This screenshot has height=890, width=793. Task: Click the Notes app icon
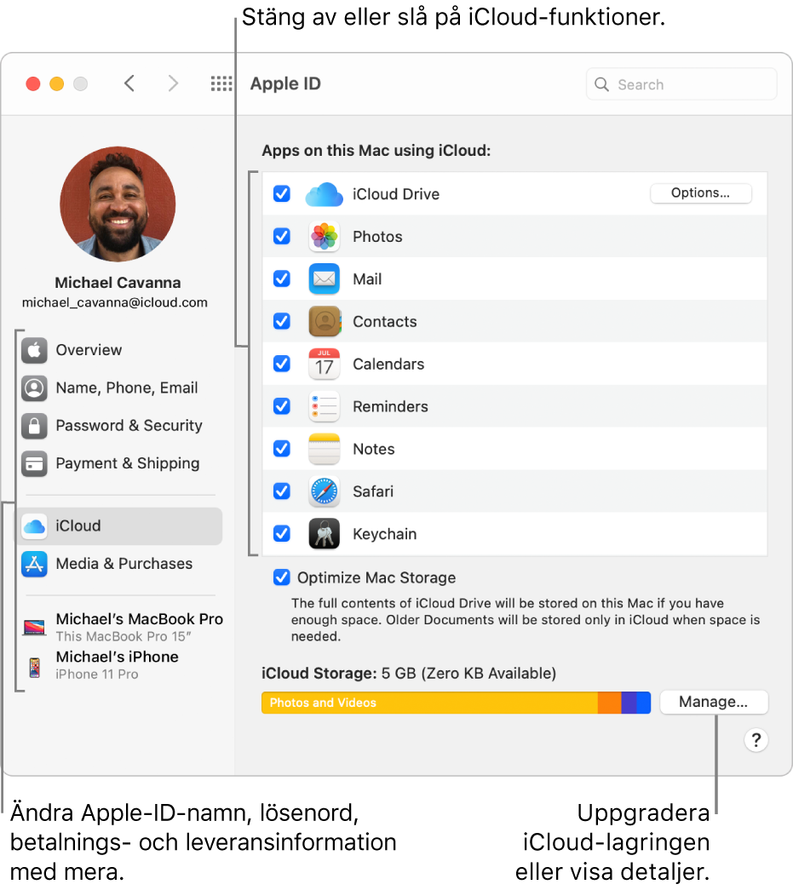point(325,449)
